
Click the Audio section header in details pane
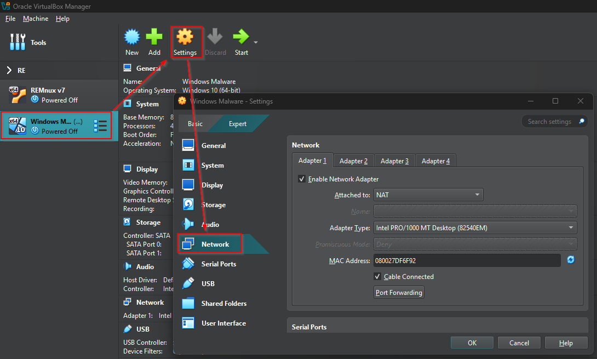pos(145,266)
